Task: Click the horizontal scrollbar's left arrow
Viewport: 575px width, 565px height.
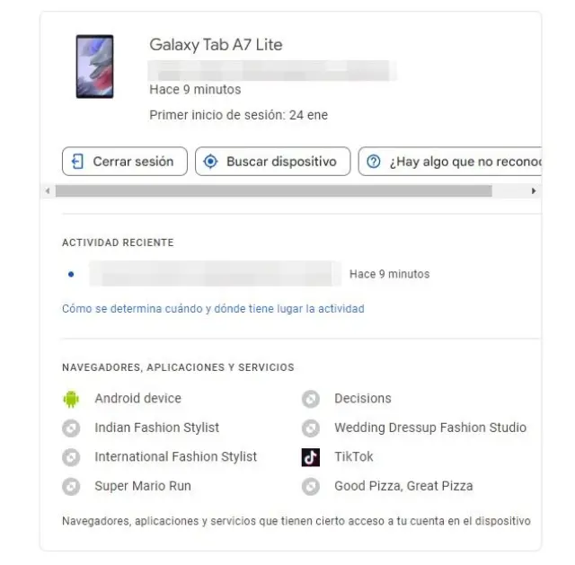Action: click(x=48, y=191)
